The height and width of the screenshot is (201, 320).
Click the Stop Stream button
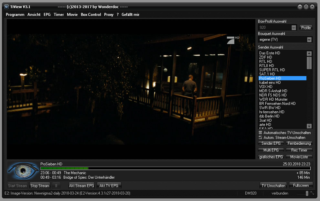coord(40,185)
